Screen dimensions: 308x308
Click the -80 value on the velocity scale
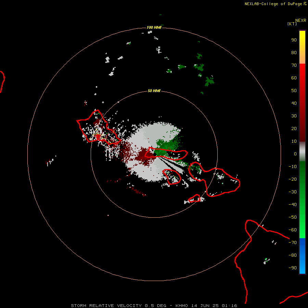(x=293, y=255)
